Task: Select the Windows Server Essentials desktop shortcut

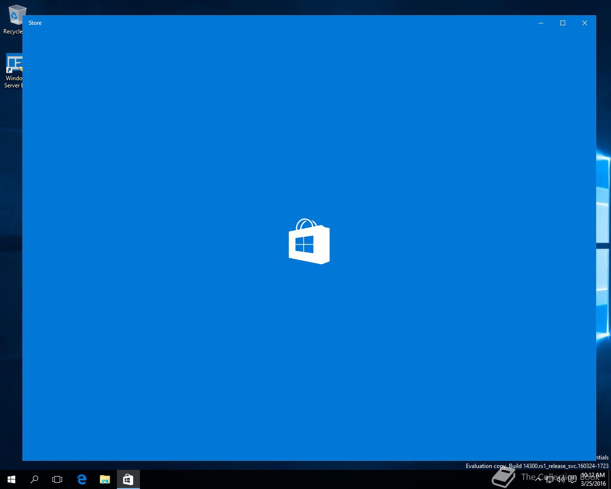Action: (x=13, y=71)
